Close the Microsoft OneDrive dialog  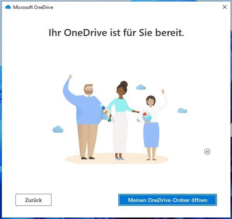[224, 7]
